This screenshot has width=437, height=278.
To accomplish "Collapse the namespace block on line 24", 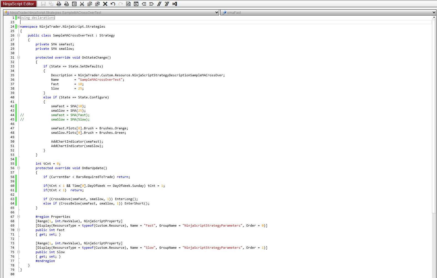I will pyautogui.click(x=18, y=27).
